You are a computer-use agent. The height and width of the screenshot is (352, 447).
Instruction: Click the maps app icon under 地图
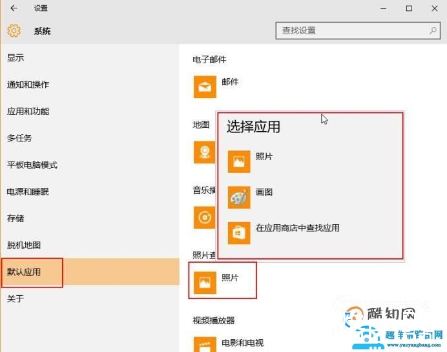pyautogui.click(x=204, y=152)
